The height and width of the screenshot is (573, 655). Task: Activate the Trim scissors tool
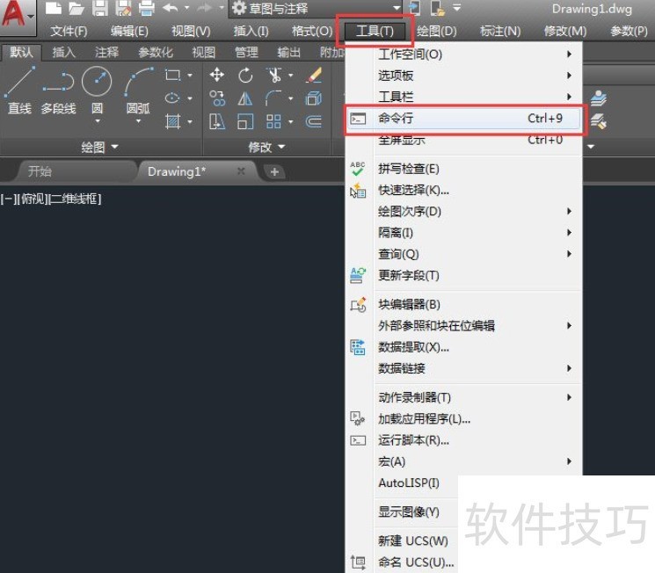point(274,76)
